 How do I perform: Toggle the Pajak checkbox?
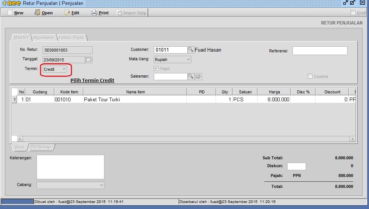point(156,69)
